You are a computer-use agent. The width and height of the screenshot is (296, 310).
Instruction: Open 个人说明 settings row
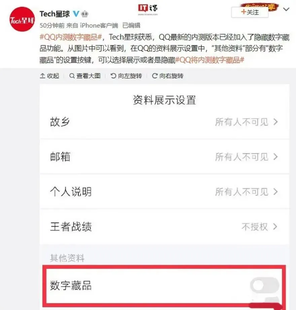point(164,192)
